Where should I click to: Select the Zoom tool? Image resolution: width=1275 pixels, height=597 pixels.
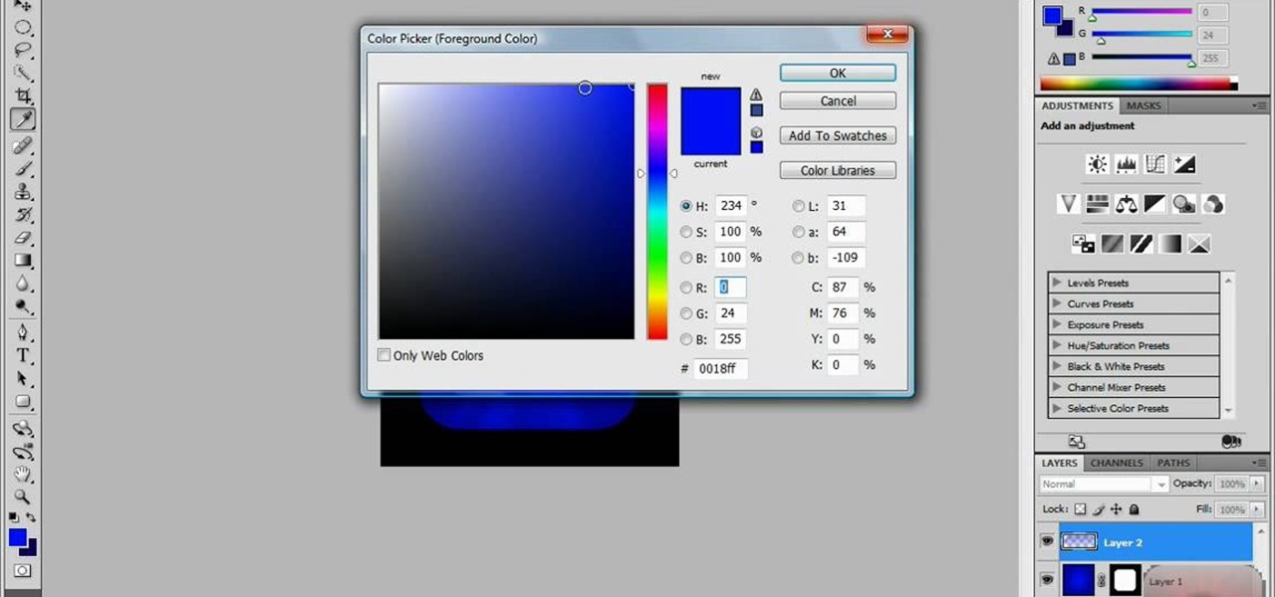point(24,497)
